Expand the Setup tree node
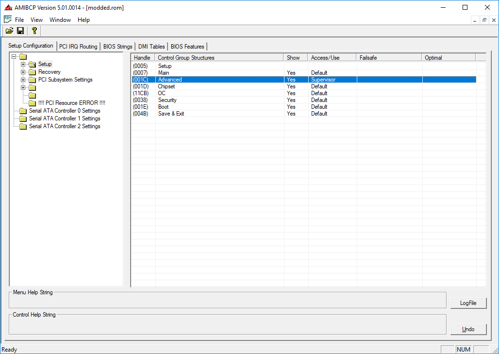The width and height of the screenshot is (499, 354). pos(23,64)
